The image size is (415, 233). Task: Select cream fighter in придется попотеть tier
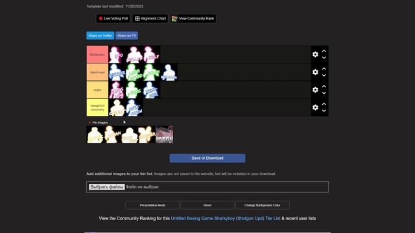pyautogui.click(x=117, y=107)
